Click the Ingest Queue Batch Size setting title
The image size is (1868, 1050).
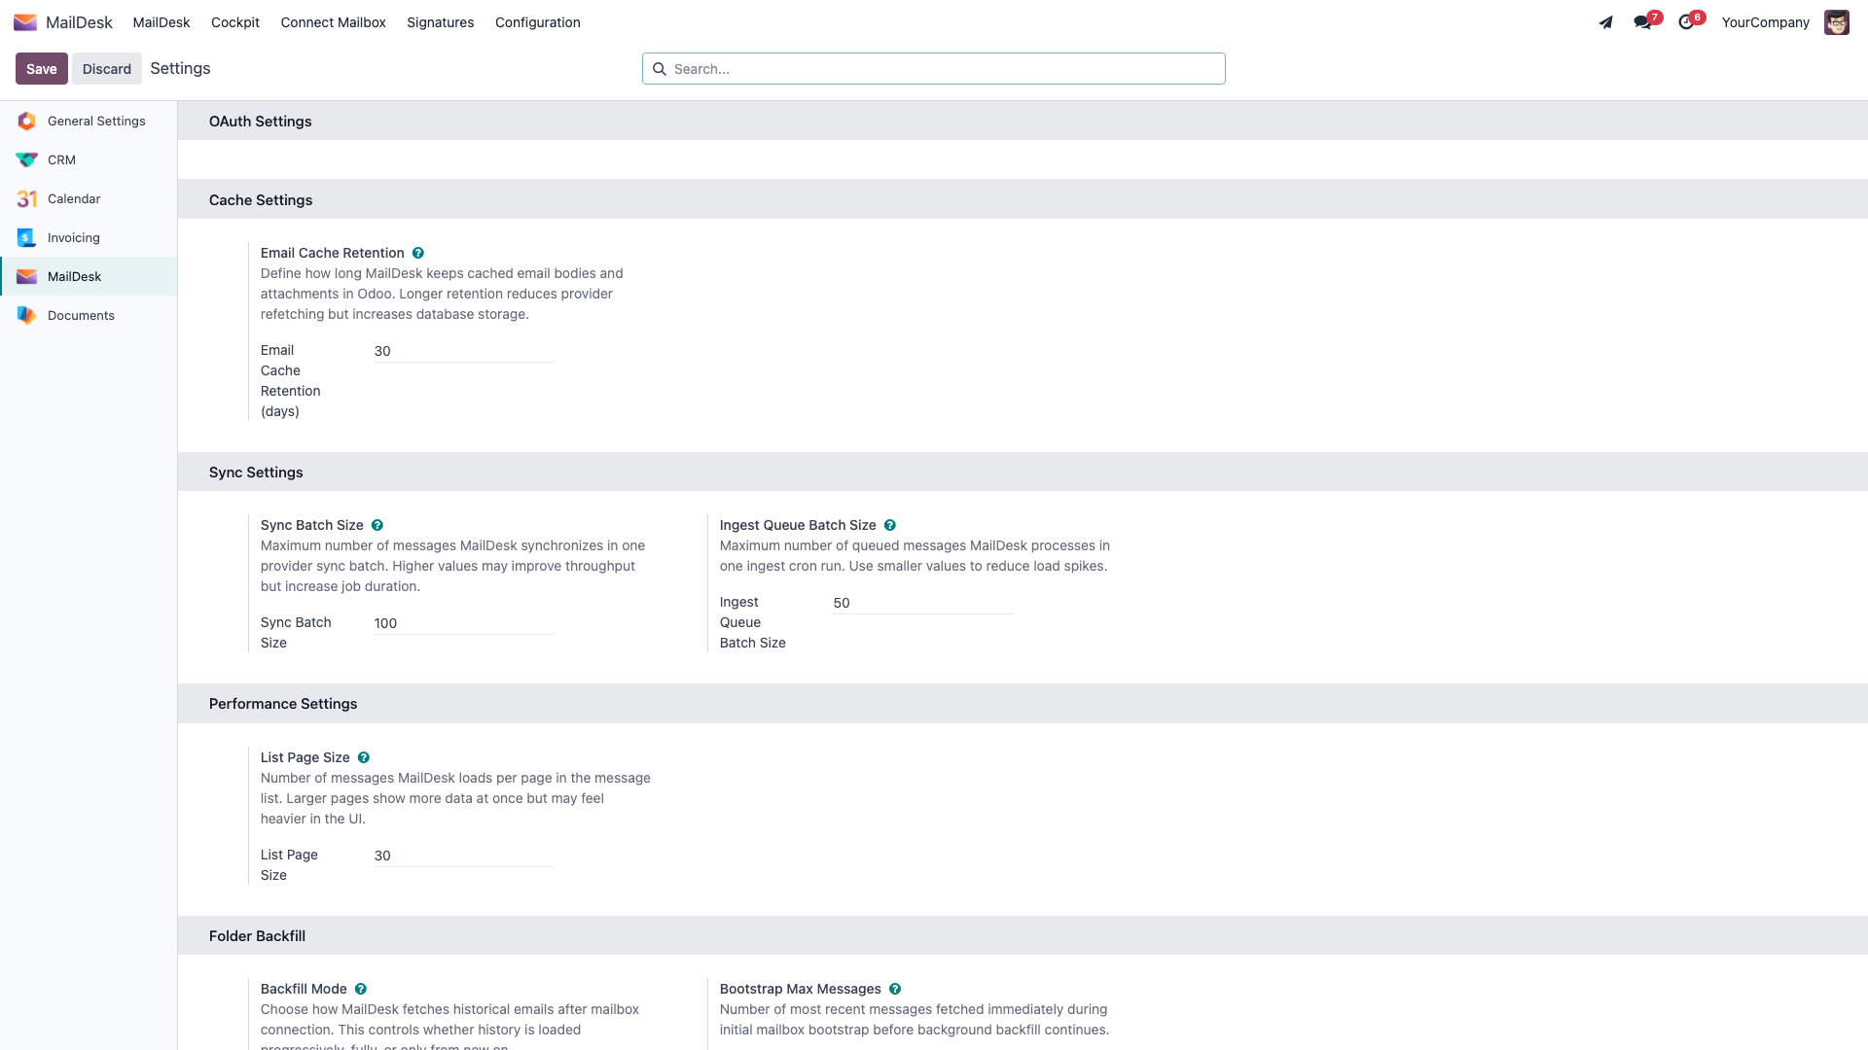pyautogui.click(x=798, y=525)
